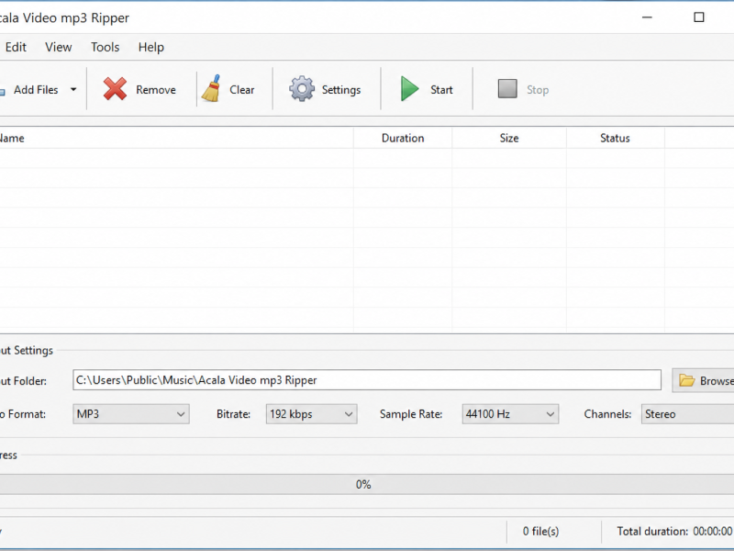Open the Stereo channels dropdown
The height and width of the screenshot is (551, 734).
[x=687, y=414]
